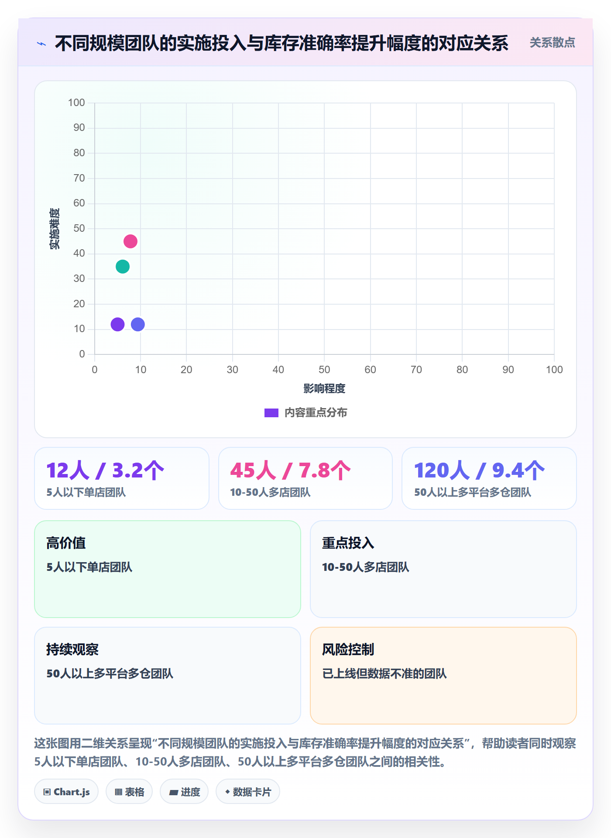Click the 120人 / 9.4个 stat value
Image resolution: width=611 pixels, height=838 pixels.
coord(479,471)
